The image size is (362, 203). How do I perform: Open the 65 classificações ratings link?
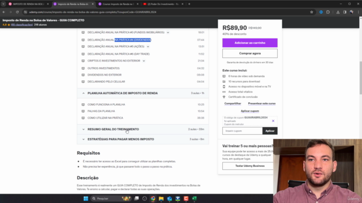(22, 25)
